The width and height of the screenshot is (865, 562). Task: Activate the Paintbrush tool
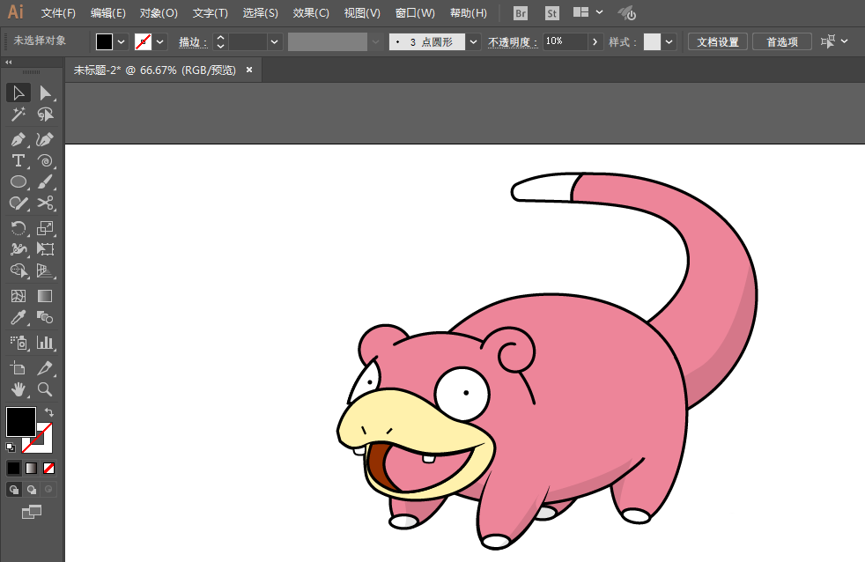[x=45, y=181]
